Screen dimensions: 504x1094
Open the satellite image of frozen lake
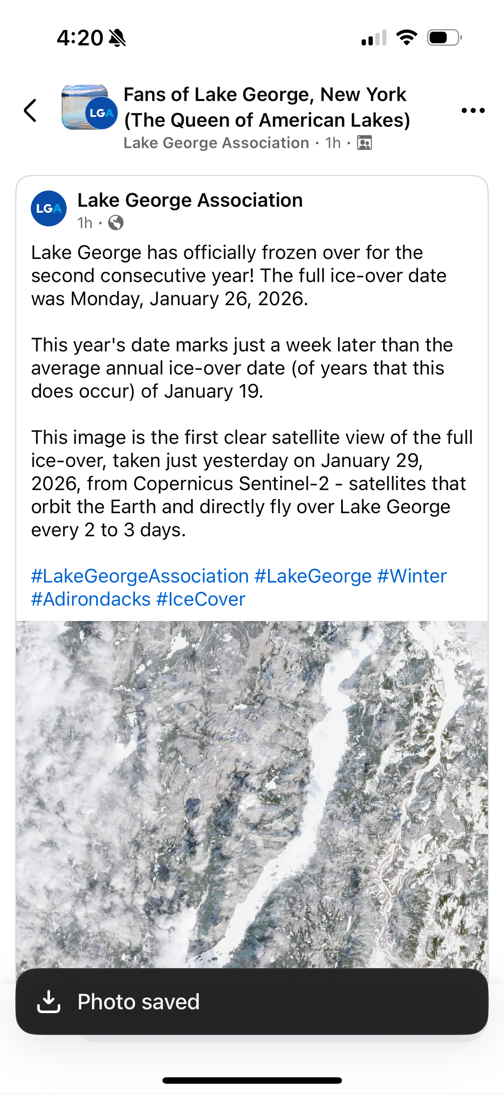pyautogui.click(x=252, y=792)
